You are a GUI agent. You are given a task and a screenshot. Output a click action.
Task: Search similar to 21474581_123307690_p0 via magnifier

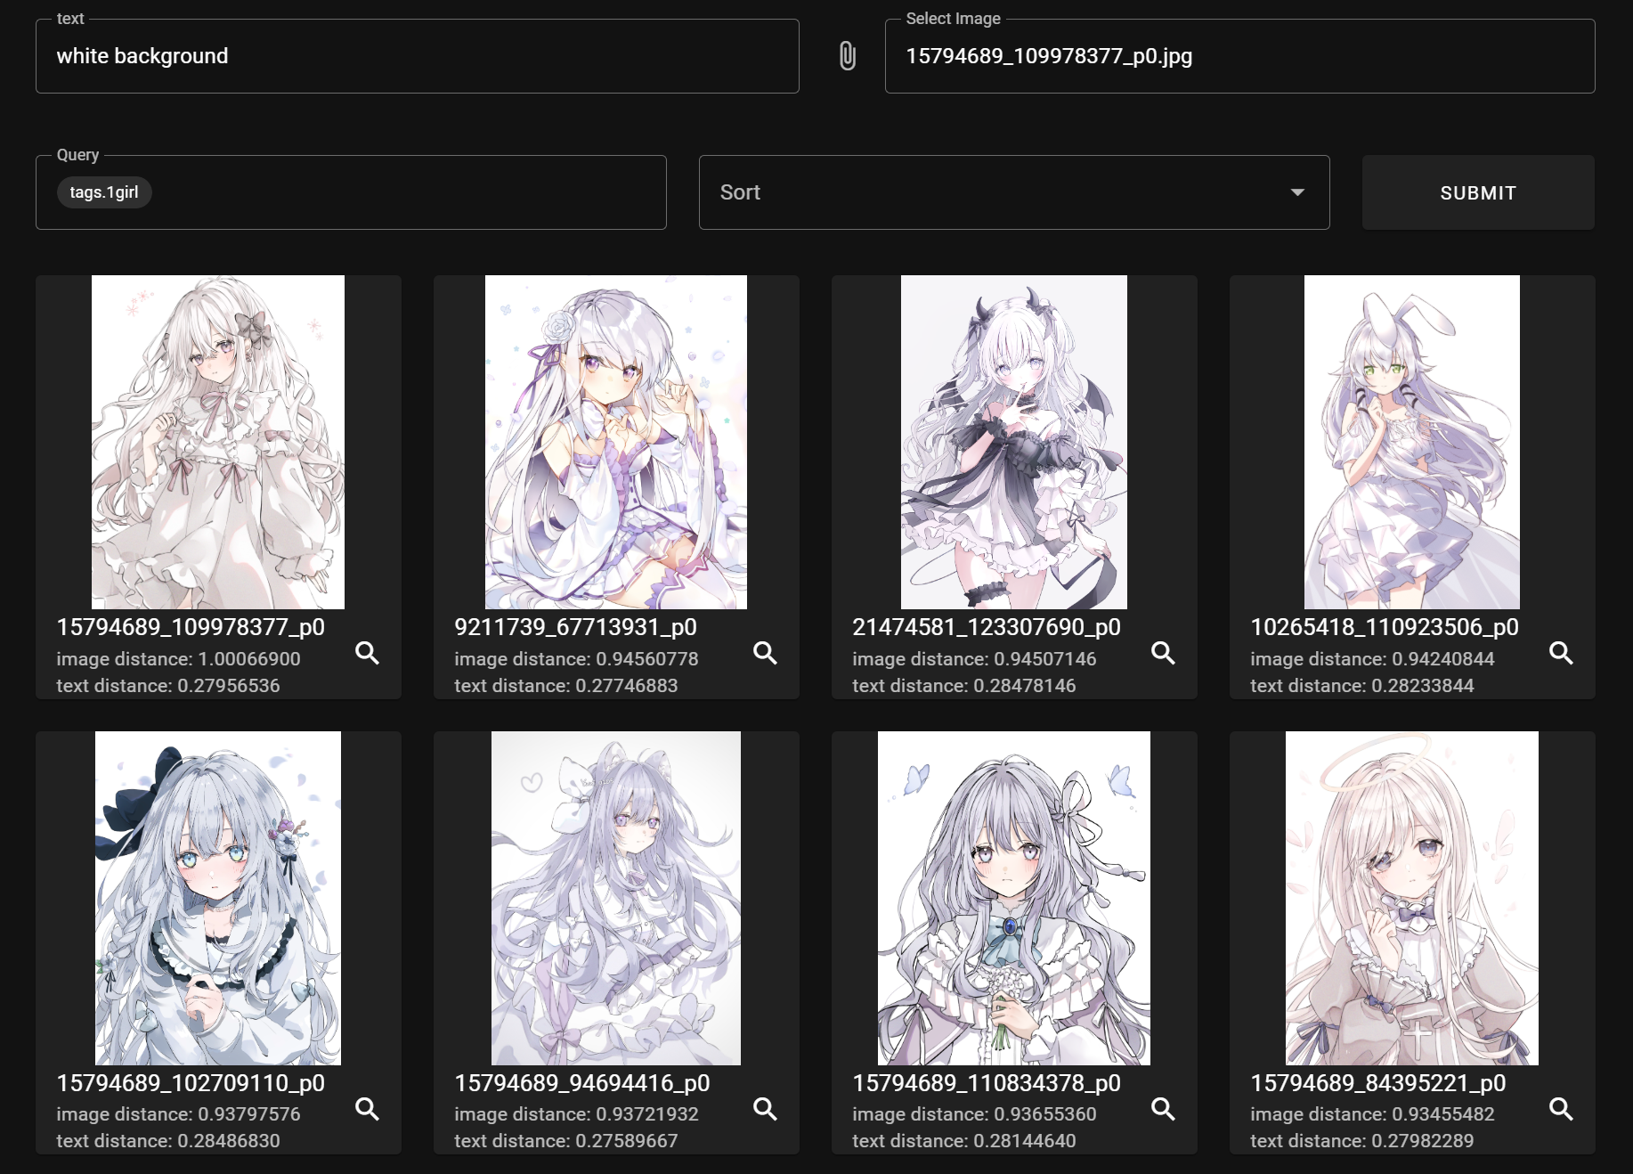pyautogui.click(x=1163, y=653)
